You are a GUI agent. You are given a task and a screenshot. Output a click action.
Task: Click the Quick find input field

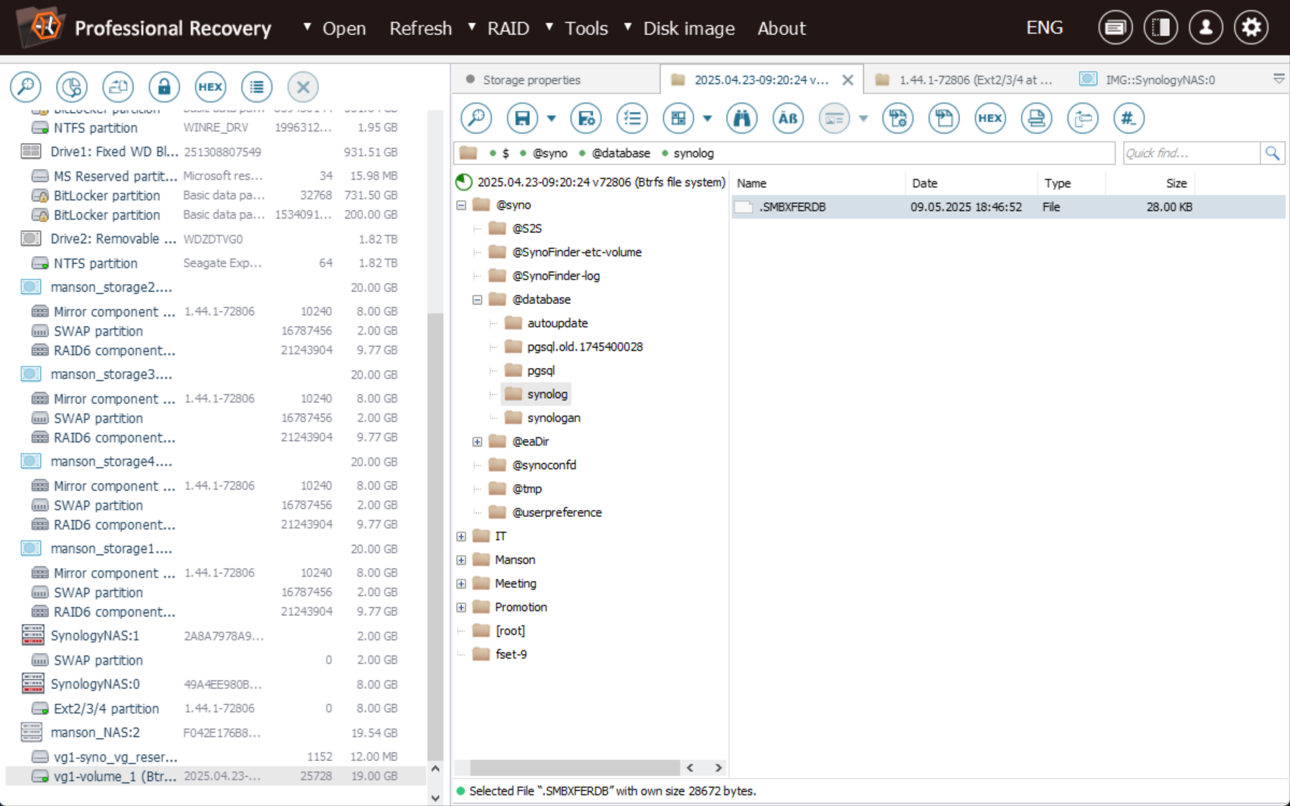1190,153
